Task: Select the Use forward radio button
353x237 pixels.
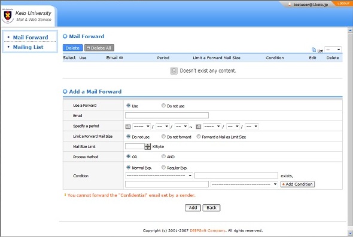Action: [128, 105]
